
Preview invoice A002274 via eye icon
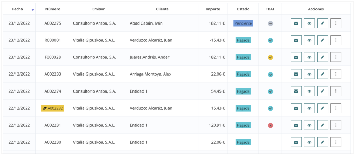(309, 91)
